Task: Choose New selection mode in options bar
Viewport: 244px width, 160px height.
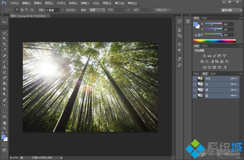Action: (17, 10)
